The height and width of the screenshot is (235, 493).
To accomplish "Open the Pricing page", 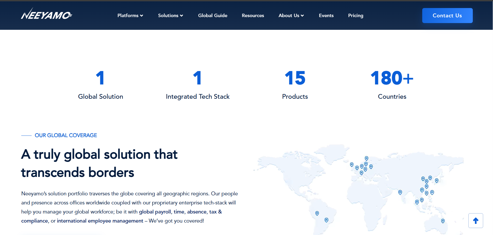I will coord(356,16).
